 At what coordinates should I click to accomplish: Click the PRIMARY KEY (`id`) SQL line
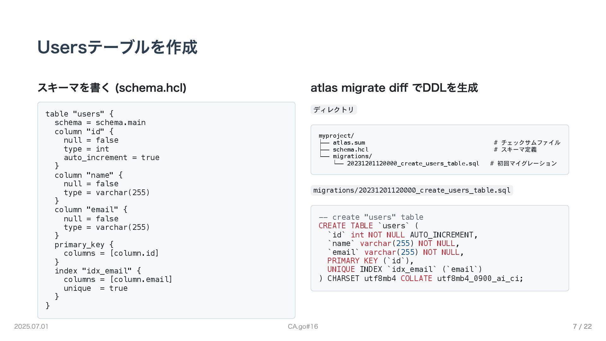(x=370, y=261)
